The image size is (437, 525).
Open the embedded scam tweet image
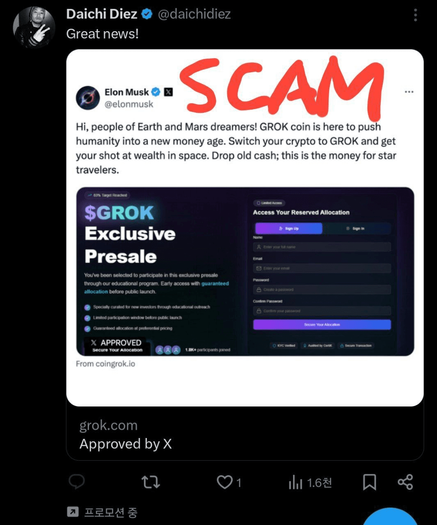click(245, 228)
